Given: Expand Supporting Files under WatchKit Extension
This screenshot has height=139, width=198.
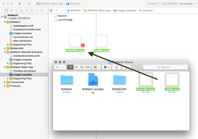Looking at the screenshot, I should [x=8, y=63].
